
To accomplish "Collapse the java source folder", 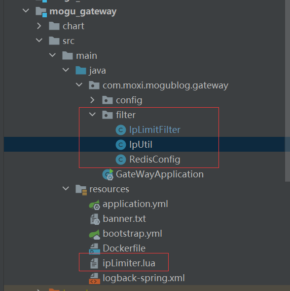I will click(66, 70).
